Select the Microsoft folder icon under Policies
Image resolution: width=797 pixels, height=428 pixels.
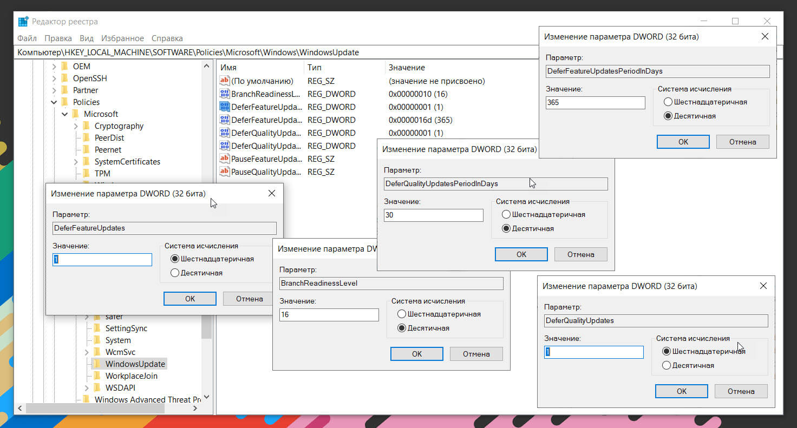click(75, 114)
